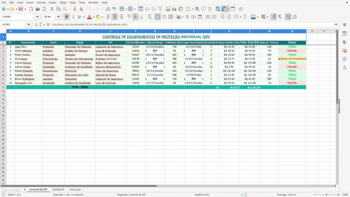Image resolution: width=350 pixels, height=197 pixels.
Task: Open sidebar Gallery panel icon
Action: pos(345,51)
